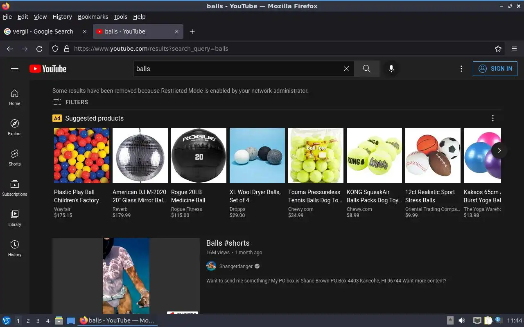
Task: Open the Tourna tennis balls product image
Action: (316, 155)
